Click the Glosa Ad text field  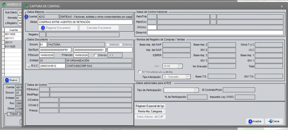point(215,33)
